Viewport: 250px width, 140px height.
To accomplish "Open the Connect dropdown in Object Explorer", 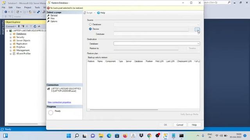I will pyautogui.click(x=11, y=26).
